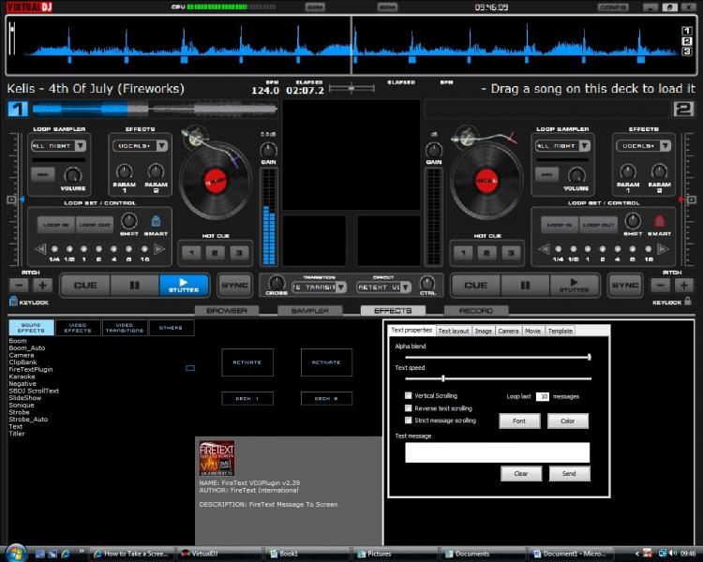Click the Windows Start orb
Viewport: 703px width, 562px height.
(x=16, y=554)
